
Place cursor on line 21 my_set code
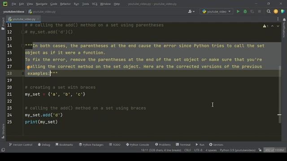click(55, 94)
